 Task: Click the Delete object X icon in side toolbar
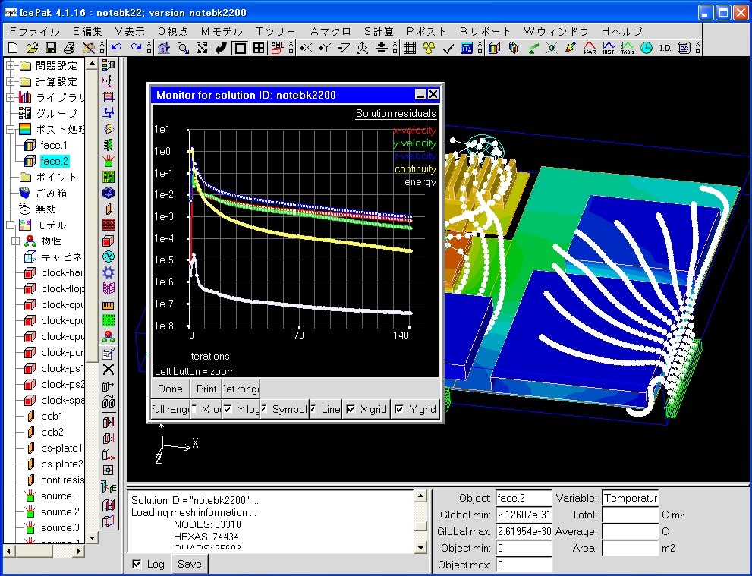pyautogui.click(x=109, y=370)
